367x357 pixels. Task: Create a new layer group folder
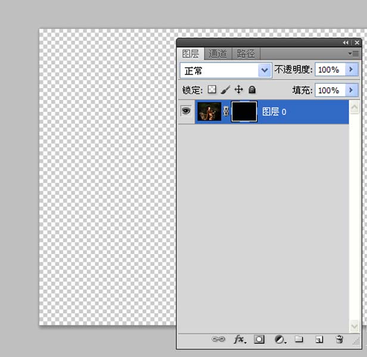(x=299, y=339)
